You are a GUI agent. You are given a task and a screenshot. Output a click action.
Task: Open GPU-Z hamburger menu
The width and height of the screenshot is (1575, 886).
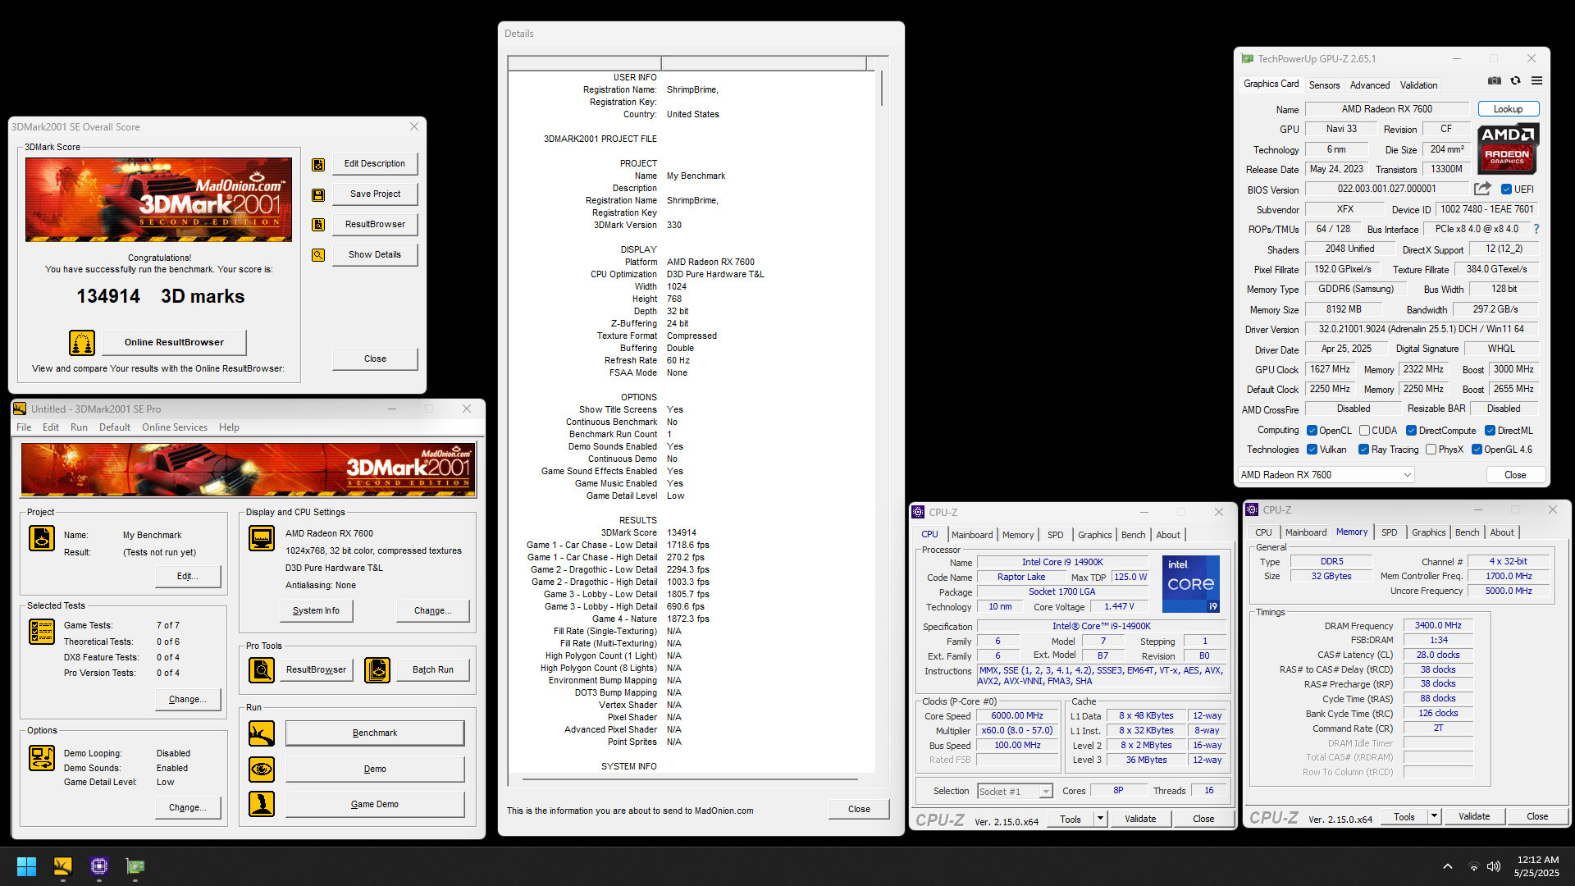point(1536,80)
